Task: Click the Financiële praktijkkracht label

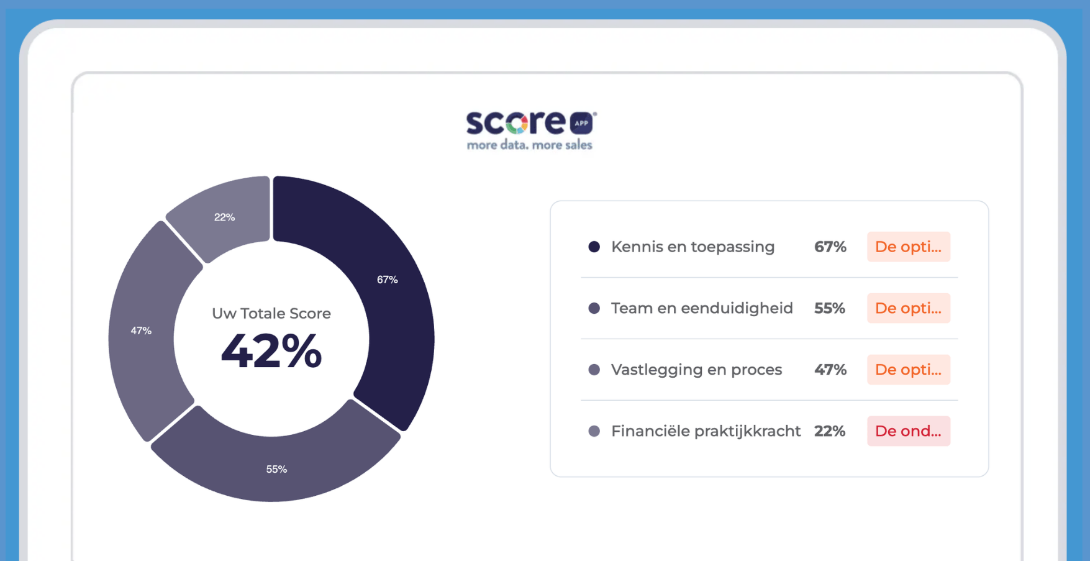Action: pyautogui.click(x=706, y=431)
